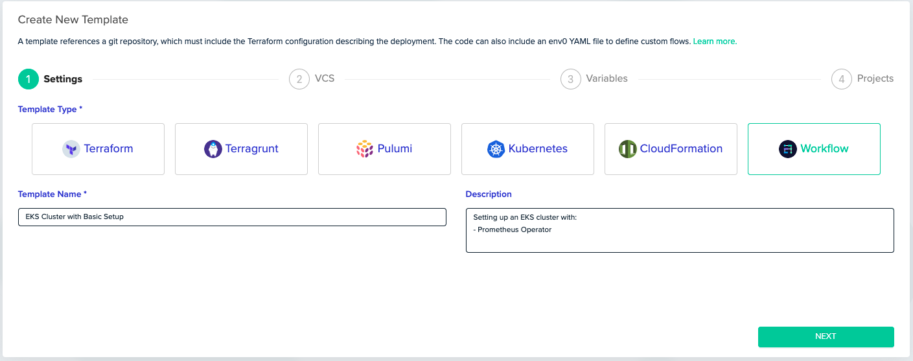Click the Kubernetes card label text
Screen dimensions: 913x361
click(538, 149)
